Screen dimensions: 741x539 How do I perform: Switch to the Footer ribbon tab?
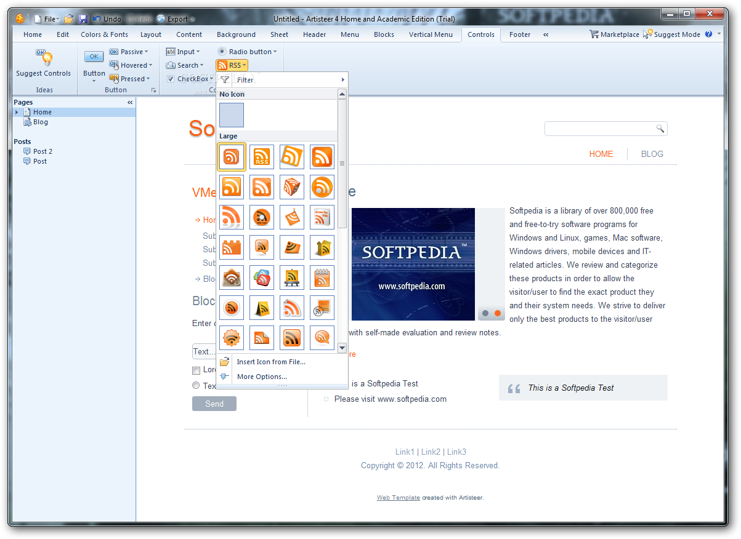tap(520, 34)
